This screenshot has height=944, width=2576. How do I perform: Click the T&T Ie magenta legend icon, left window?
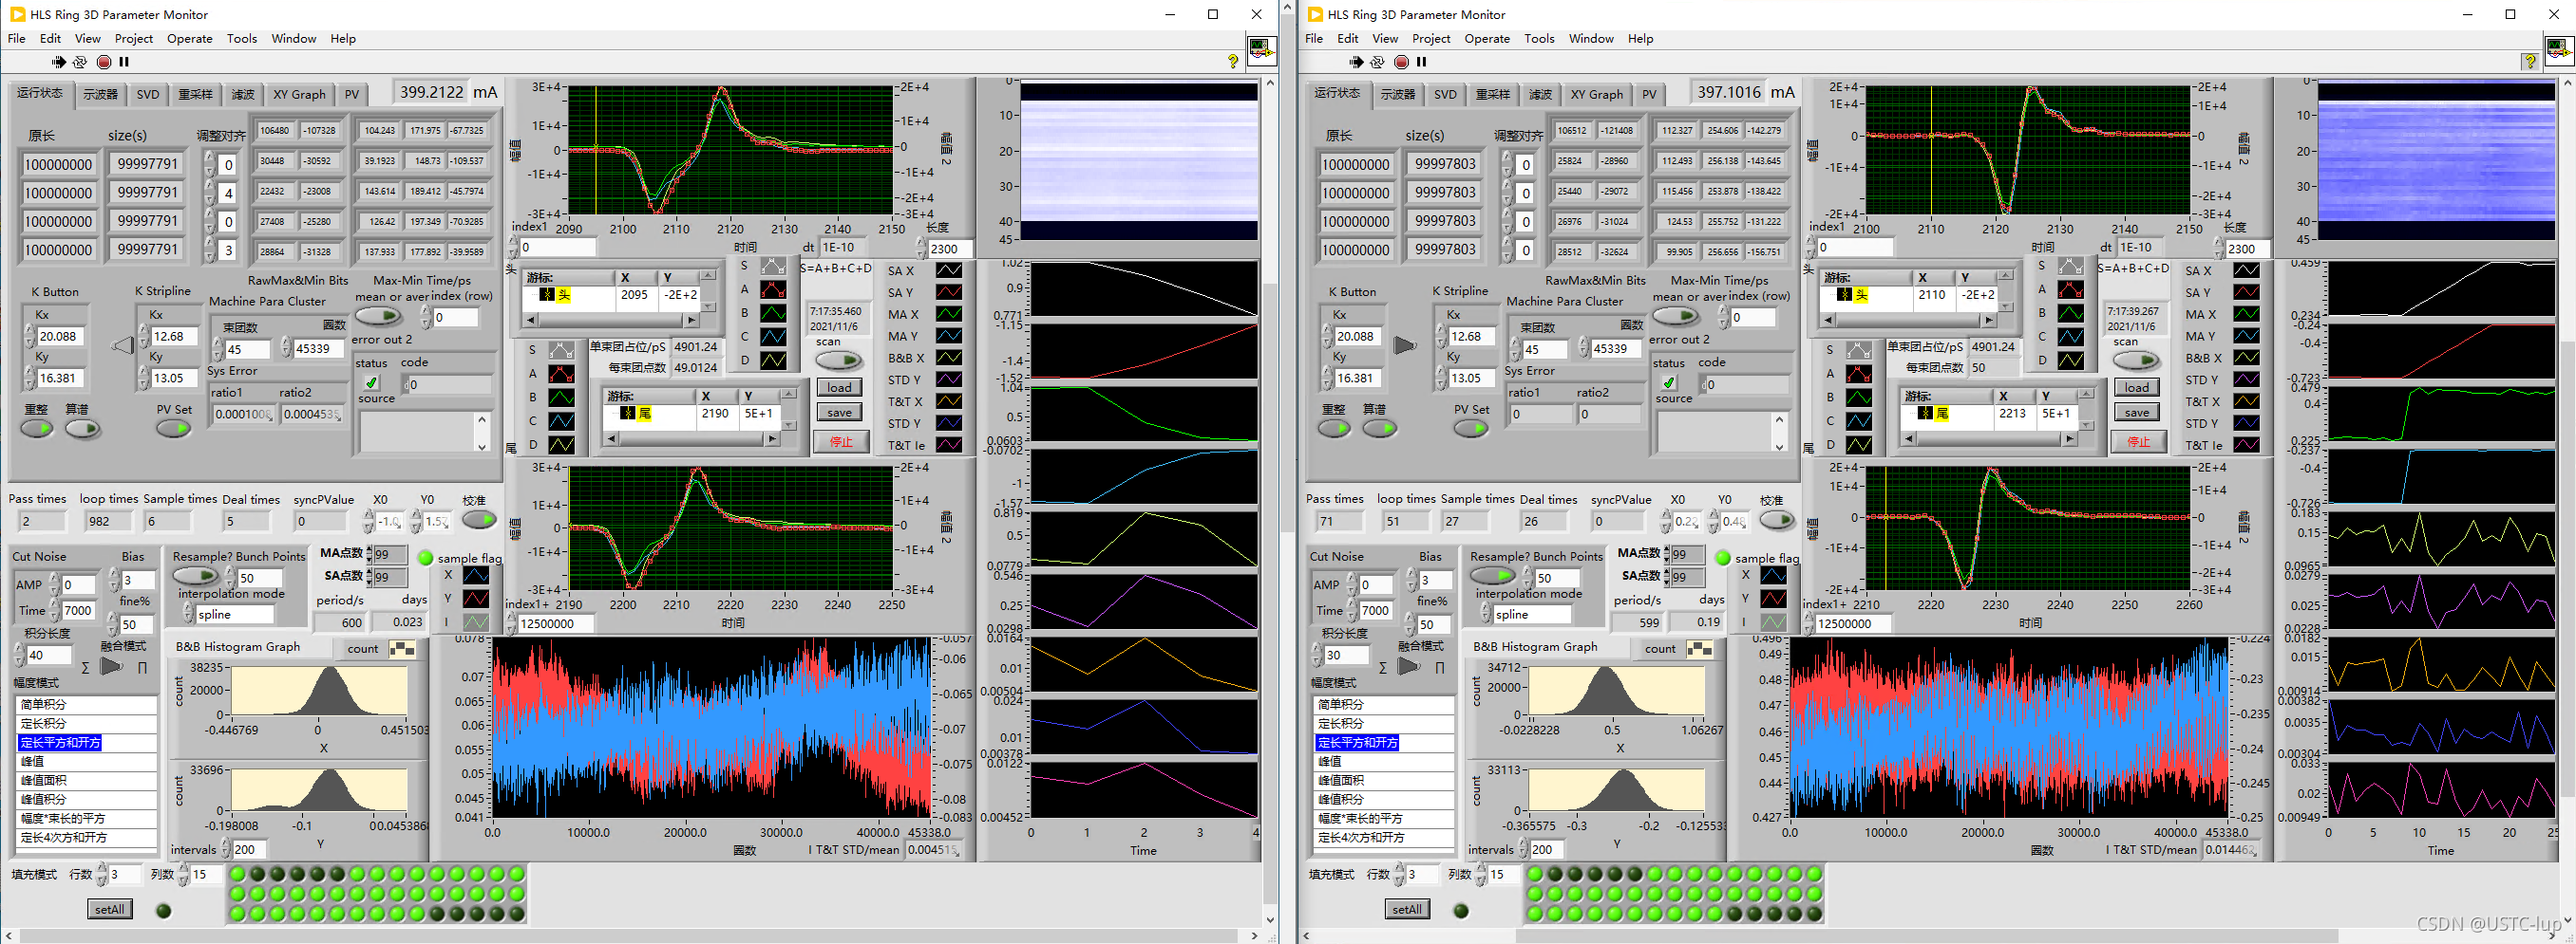coord(948,446)
